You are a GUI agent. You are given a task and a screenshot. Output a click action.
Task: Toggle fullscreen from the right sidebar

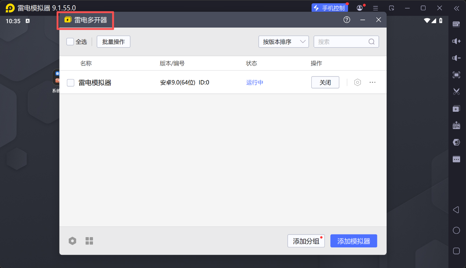(x=456, y=75)
